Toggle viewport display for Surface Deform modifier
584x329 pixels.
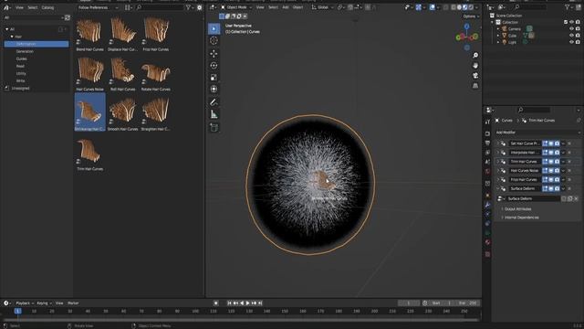(551, 189)
